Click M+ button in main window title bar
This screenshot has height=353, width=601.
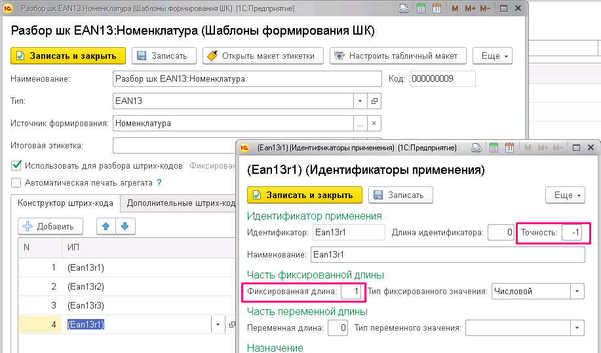click(471, 8)
